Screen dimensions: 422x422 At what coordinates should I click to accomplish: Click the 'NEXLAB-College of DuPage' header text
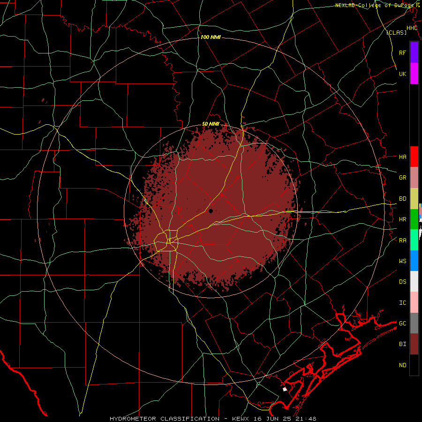[375, 5]
